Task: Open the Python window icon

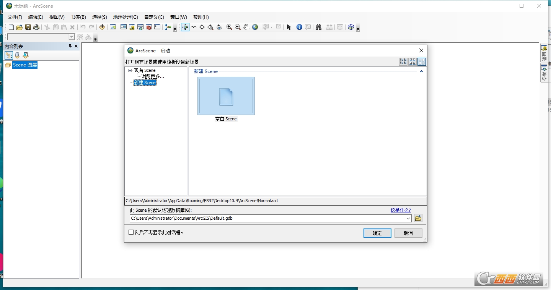Action: pyautogui.click(x=157, y=27)
